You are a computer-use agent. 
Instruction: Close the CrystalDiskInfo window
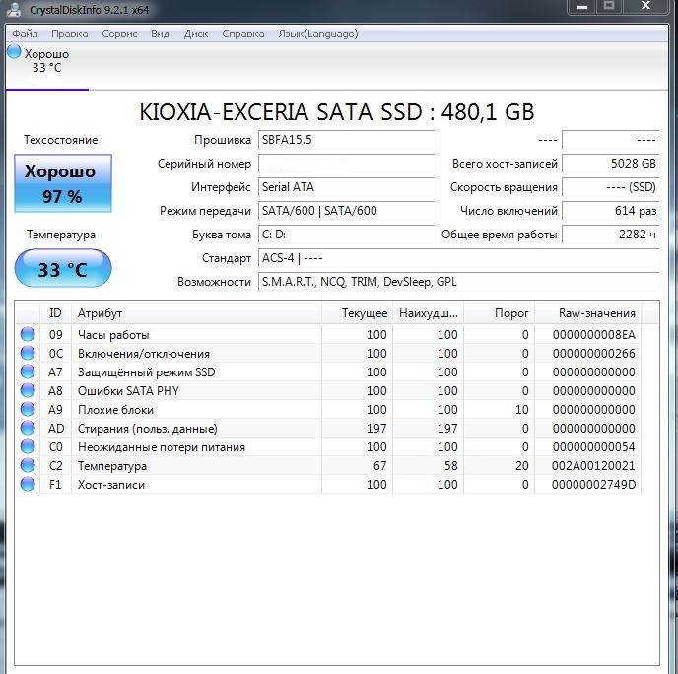coord(646,7)
